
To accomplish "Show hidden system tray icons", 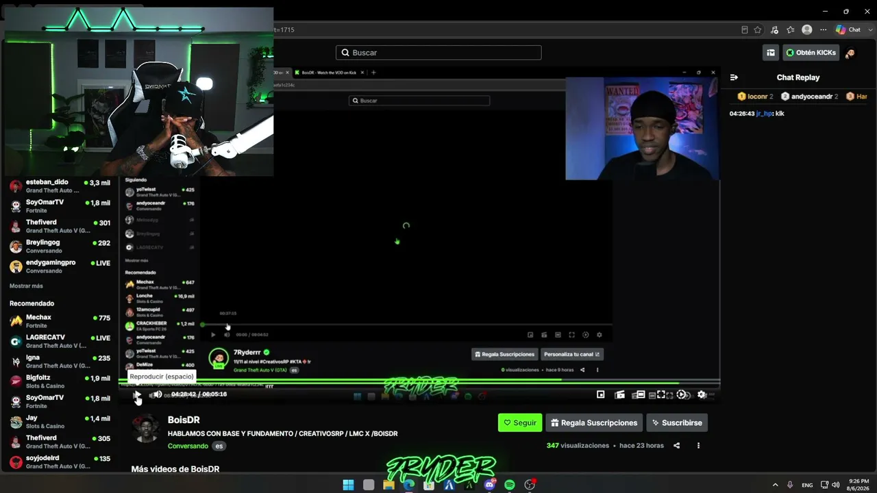I will click(x=775, y=485).
